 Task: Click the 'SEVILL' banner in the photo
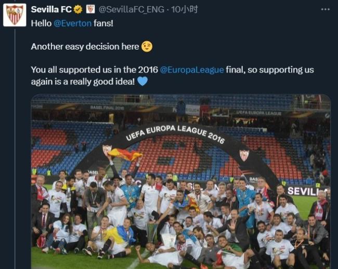[x=307, y=191]
